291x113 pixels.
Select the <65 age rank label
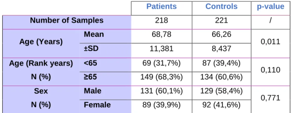[x=90, y=63]
